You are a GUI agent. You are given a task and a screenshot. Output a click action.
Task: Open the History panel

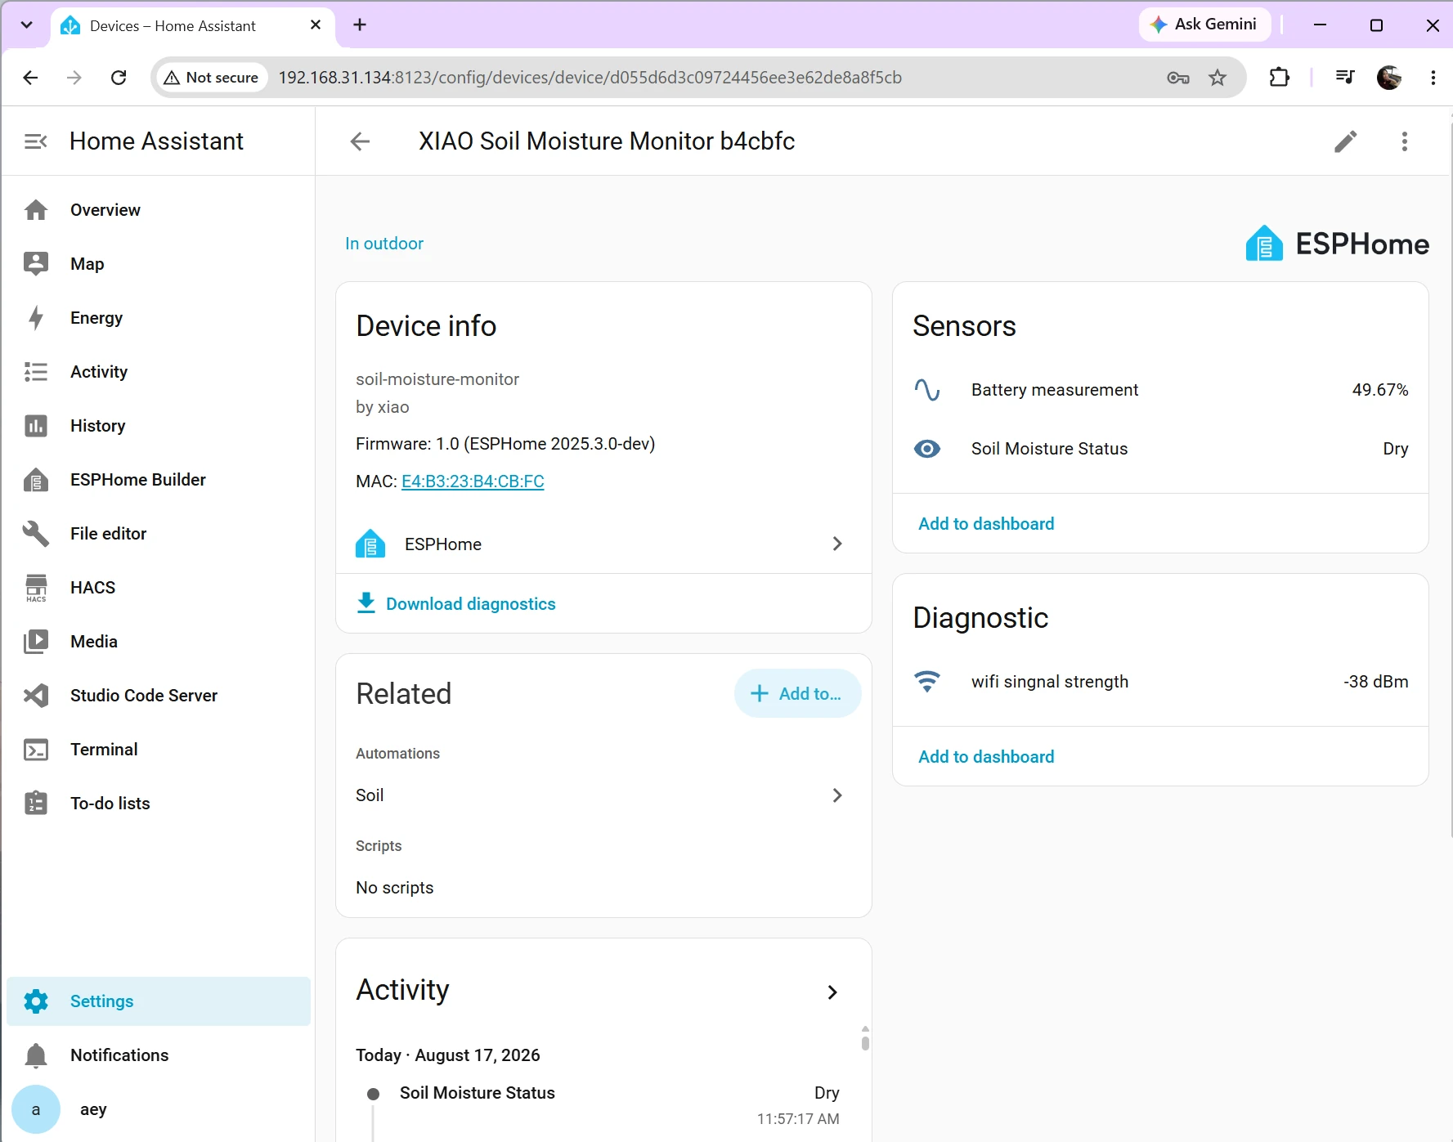pos(158,426)
